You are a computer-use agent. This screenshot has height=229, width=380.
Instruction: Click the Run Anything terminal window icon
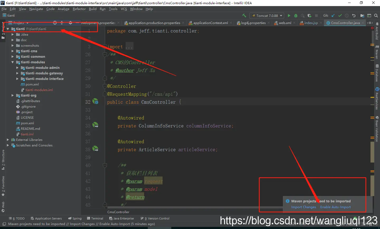pyautogui.click(x=369, y=16)
